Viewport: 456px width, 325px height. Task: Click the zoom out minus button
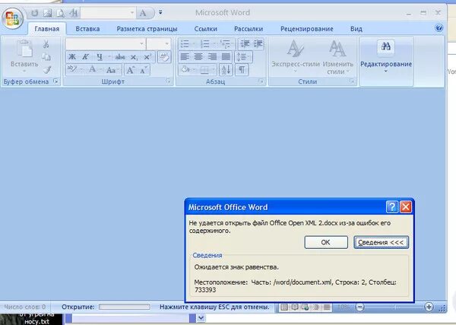click(x=360, y=307)
